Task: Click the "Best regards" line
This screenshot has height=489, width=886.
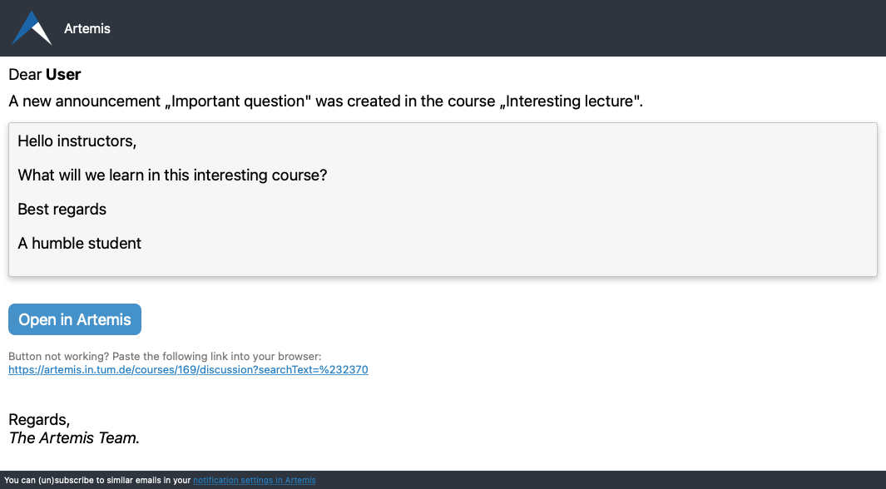Action: pos(62,210)
